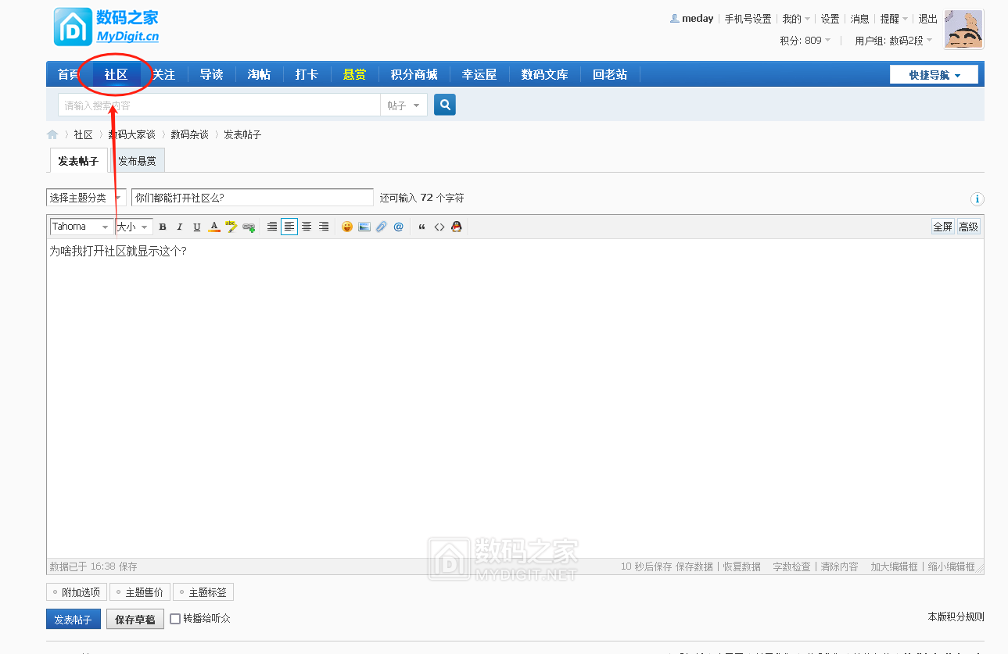Viewport: 1008px width, 654px height.
Task: Click 清除内容 in the editor status bar
Action: (839, 566)
